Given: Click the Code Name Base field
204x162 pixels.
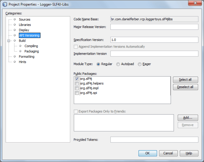Looking at the screenshot, I should click(x=154, y=19).
